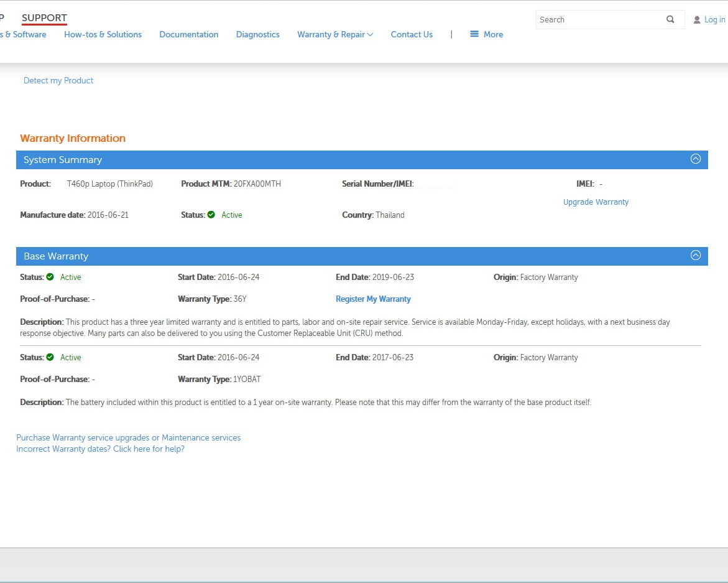
Task: Click the Log in link
Action: (x=714, y=19)
